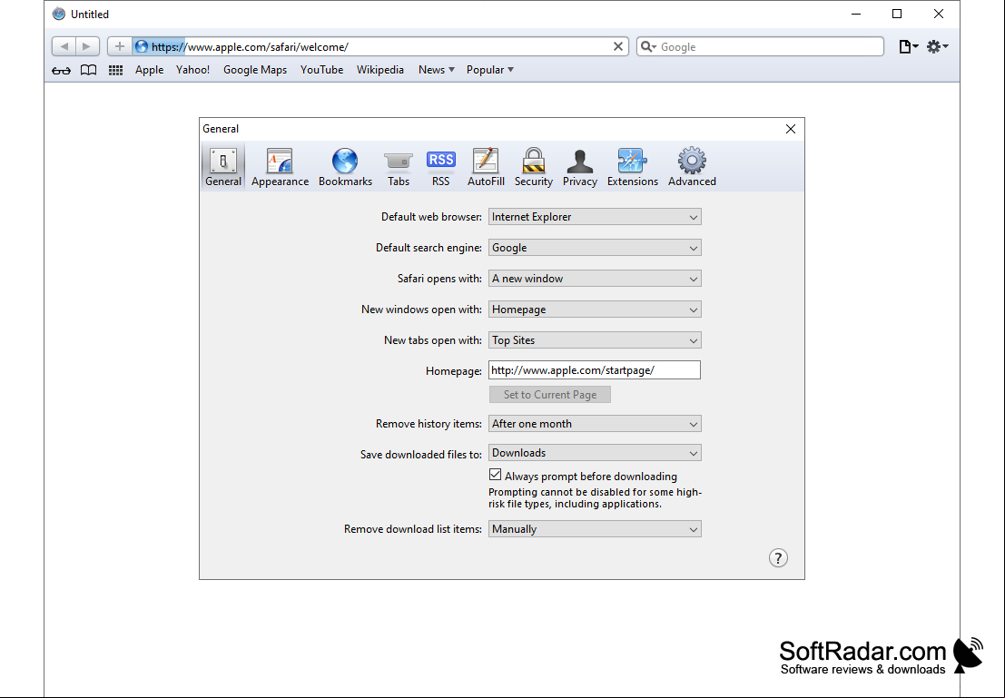
Task: Show the Reading List glasses icon
Action: point(61,70)
